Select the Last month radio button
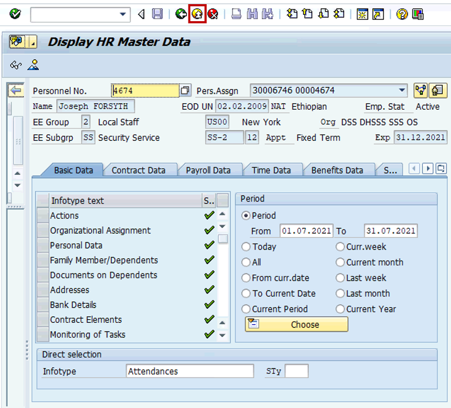This screenshot has height=408, width=451. [341, 294]
